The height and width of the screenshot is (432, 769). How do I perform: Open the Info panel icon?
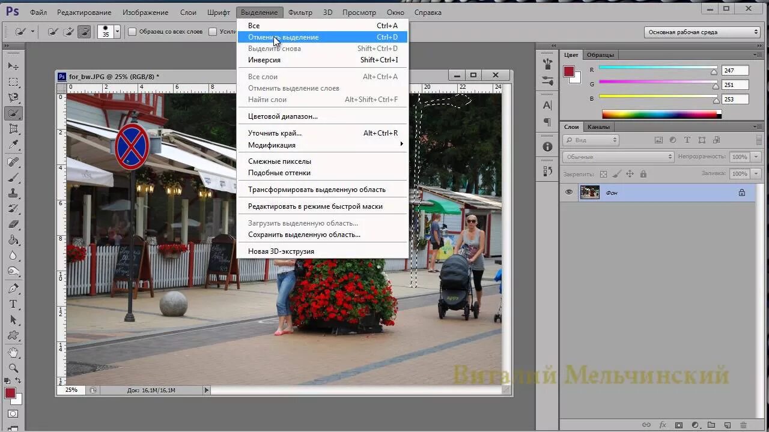[x=547, y=146]
